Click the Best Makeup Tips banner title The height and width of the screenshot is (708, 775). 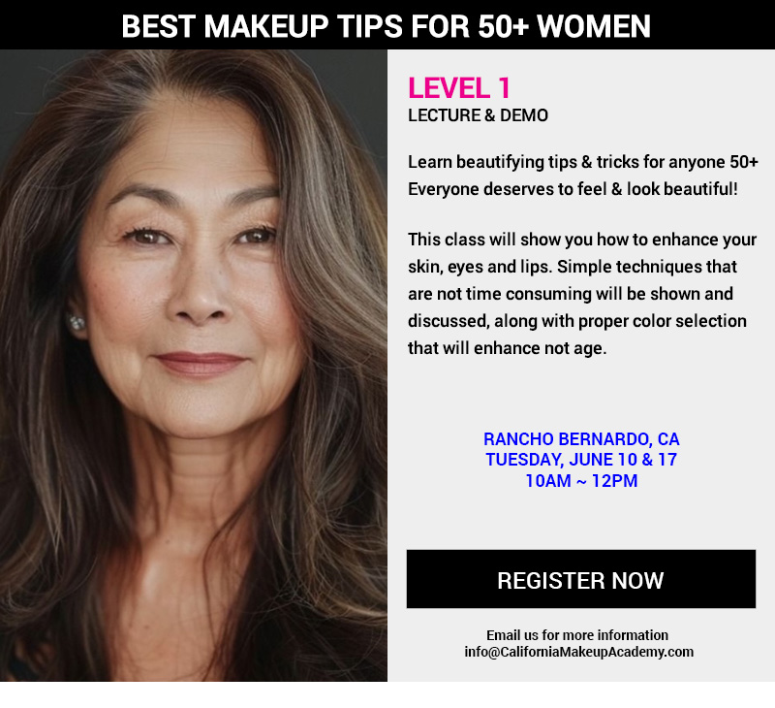point(386,26)
